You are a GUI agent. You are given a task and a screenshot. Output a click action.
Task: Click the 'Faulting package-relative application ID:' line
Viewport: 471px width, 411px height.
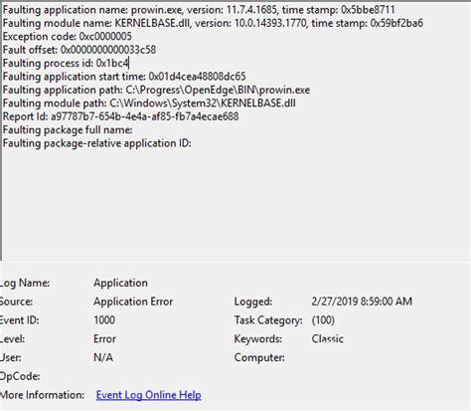96,143
